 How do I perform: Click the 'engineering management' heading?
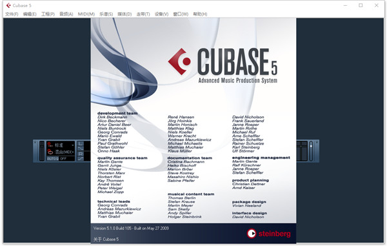[261, 158]
